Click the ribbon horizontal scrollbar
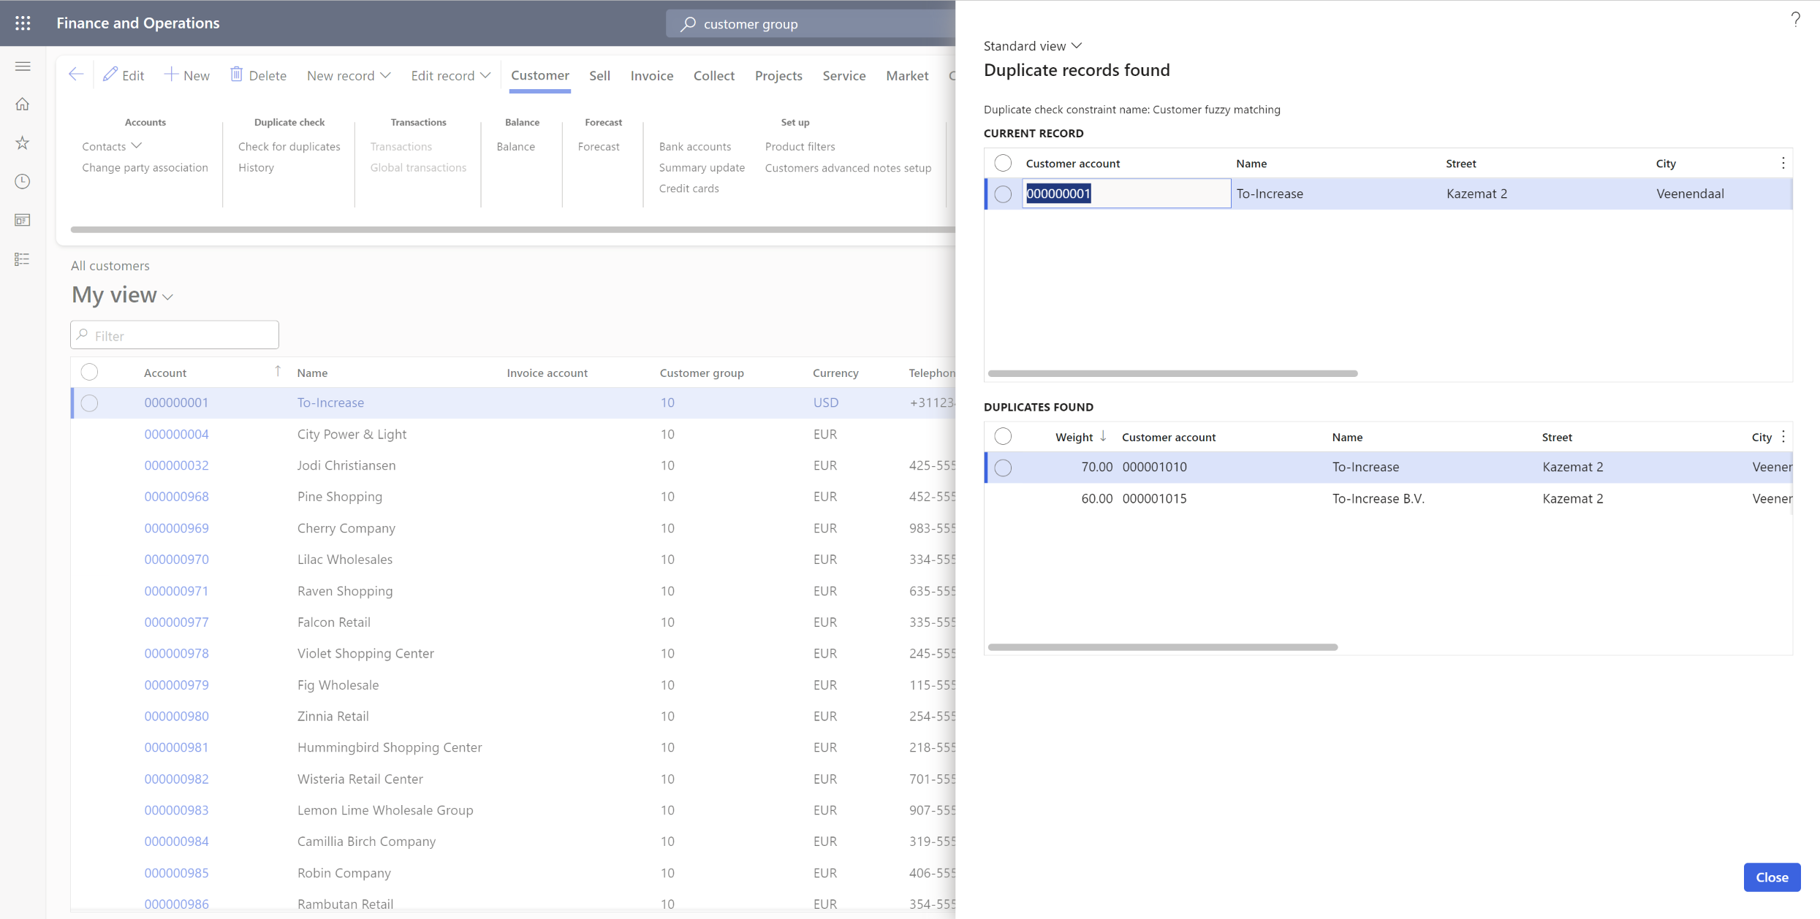 tap(512, 229)
